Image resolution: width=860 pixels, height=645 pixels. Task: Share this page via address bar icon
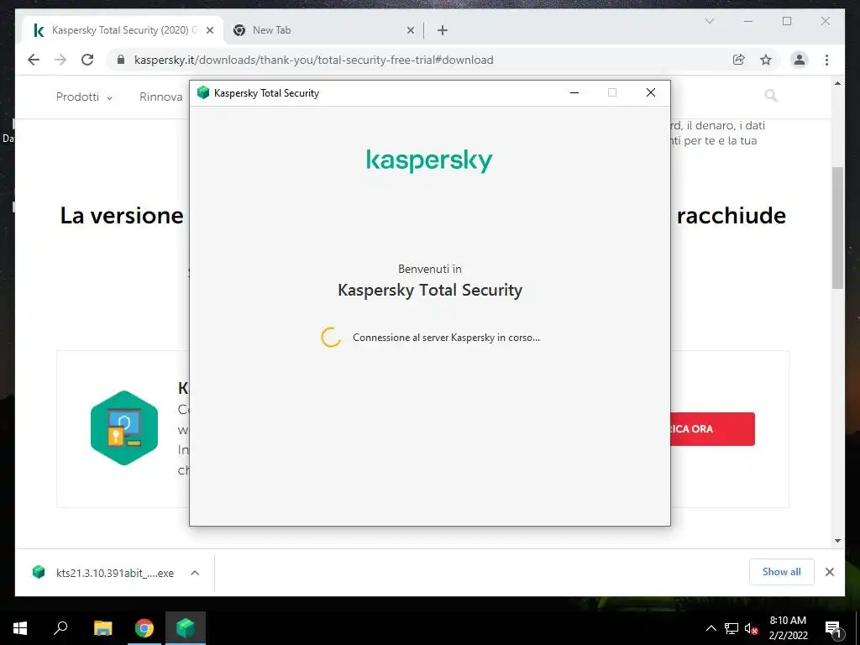tap(739, 60)
